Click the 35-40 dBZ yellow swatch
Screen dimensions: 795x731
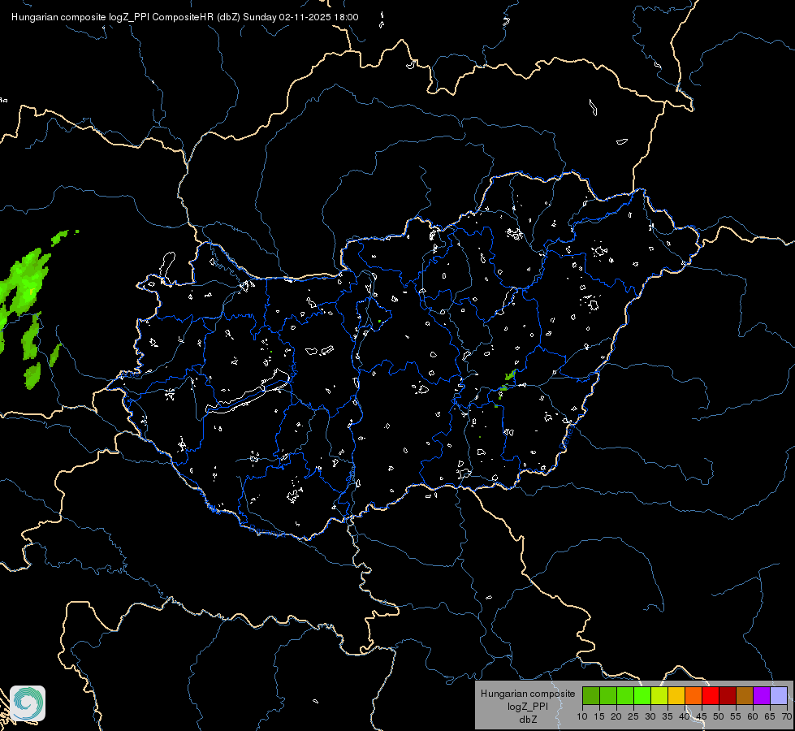pos(676,695)
